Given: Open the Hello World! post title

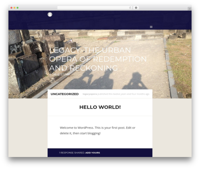Looking at the screenshot, I should point(100,107).
